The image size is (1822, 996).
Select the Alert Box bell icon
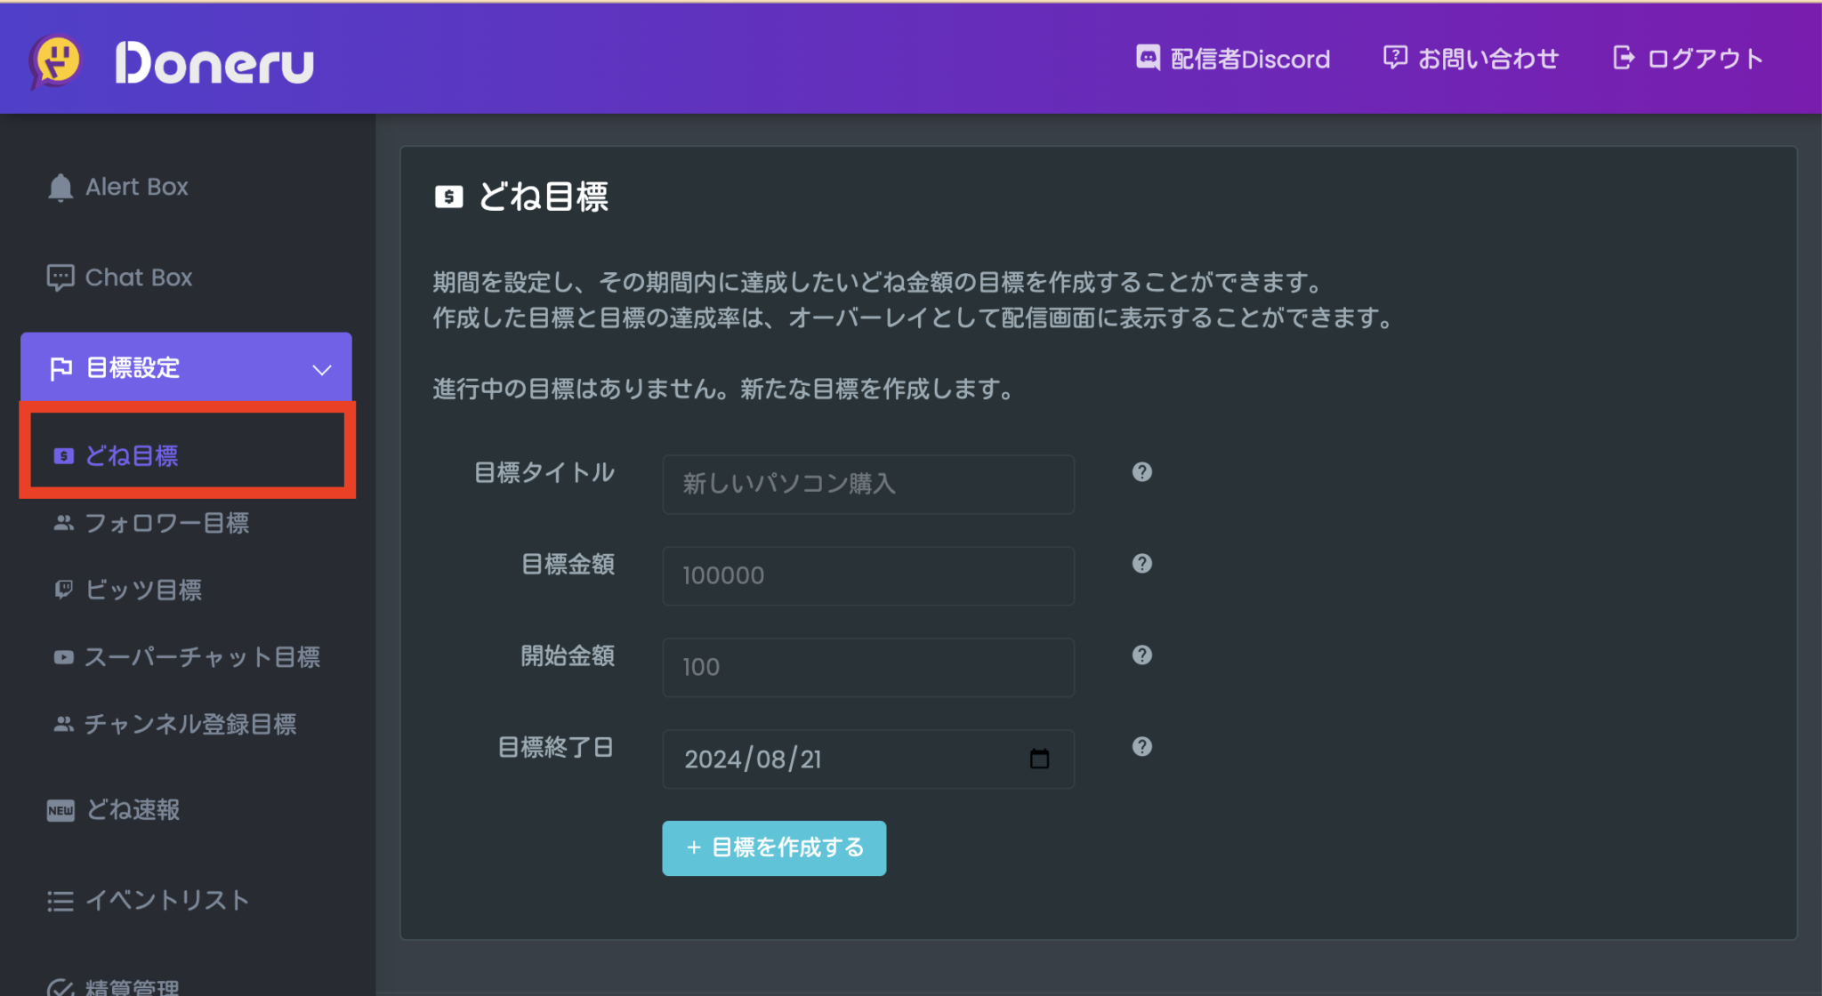pyautogui.click(x=60, y=187)
